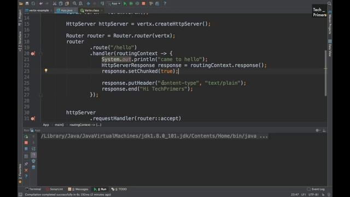
Task: Open the Favorites side panel
Action: [20, 173]
